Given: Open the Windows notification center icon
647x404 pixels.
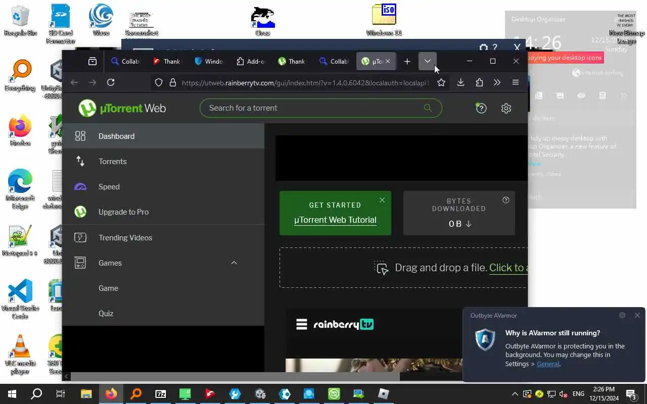Looking at the screenshot, I should [631, 394].
